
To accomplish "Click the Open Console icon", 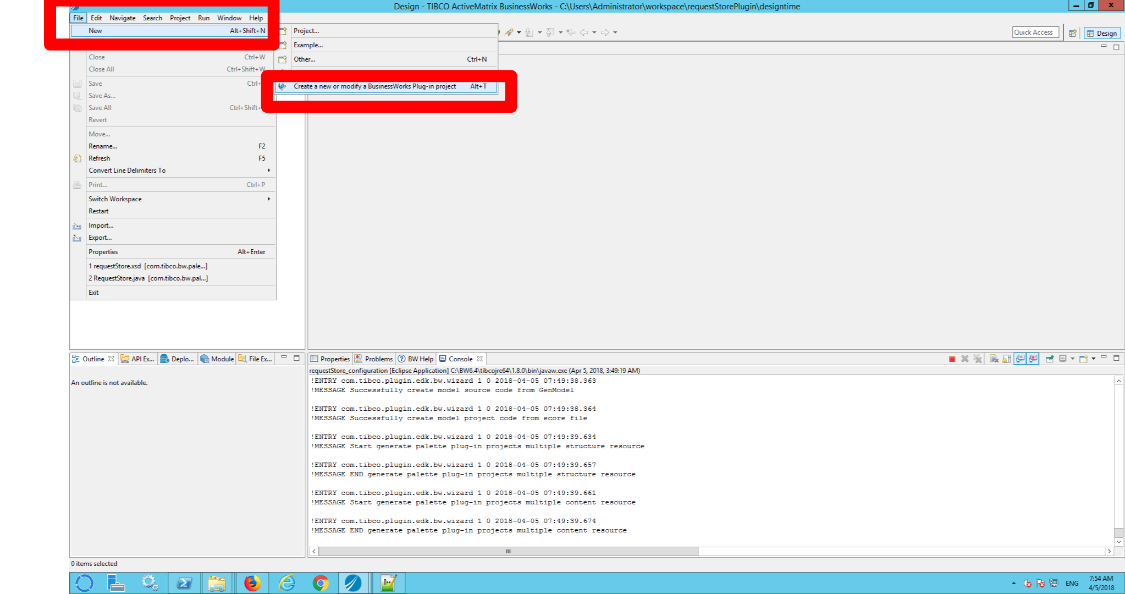I will pyautogui.click(x=1083, y=359).
